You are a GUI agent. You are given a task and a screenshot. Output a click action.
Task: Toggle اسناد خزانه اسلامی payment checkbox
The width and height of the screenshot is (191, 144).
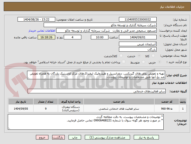(123, 62)
